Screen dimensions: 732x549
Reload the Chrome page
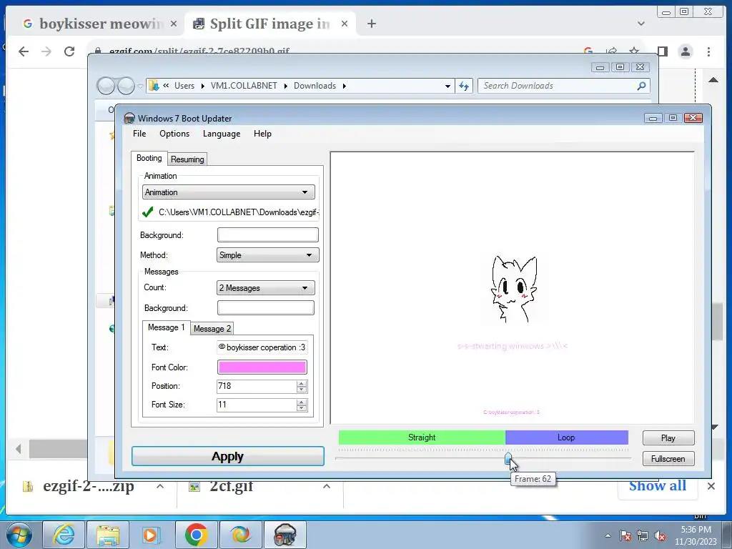(x=69, y=51)
